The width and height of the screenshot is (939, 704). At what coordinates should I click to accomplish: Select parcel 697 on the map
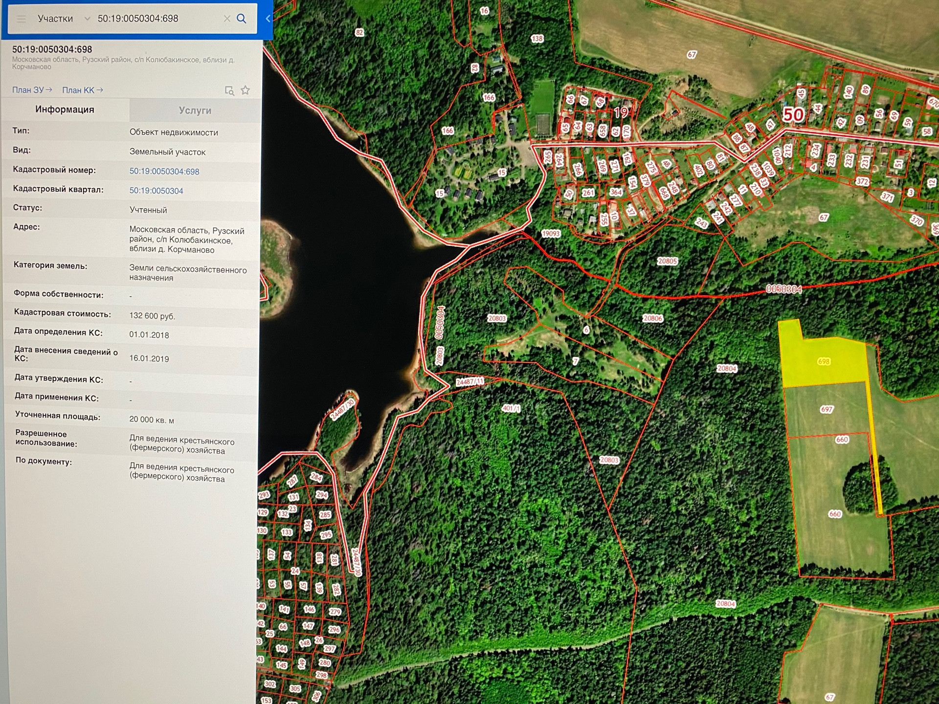click(827, 409)
